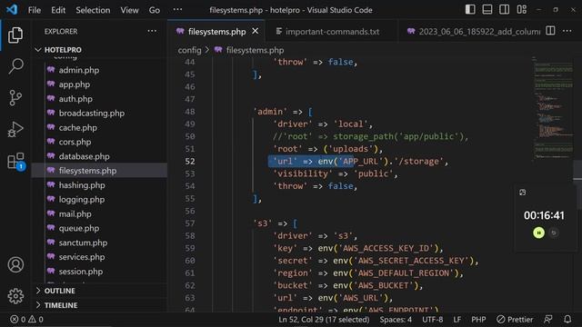Open broadcasting.php in Explorer
The height and width of the screenshot is (327, 582).
coord(92,113)
